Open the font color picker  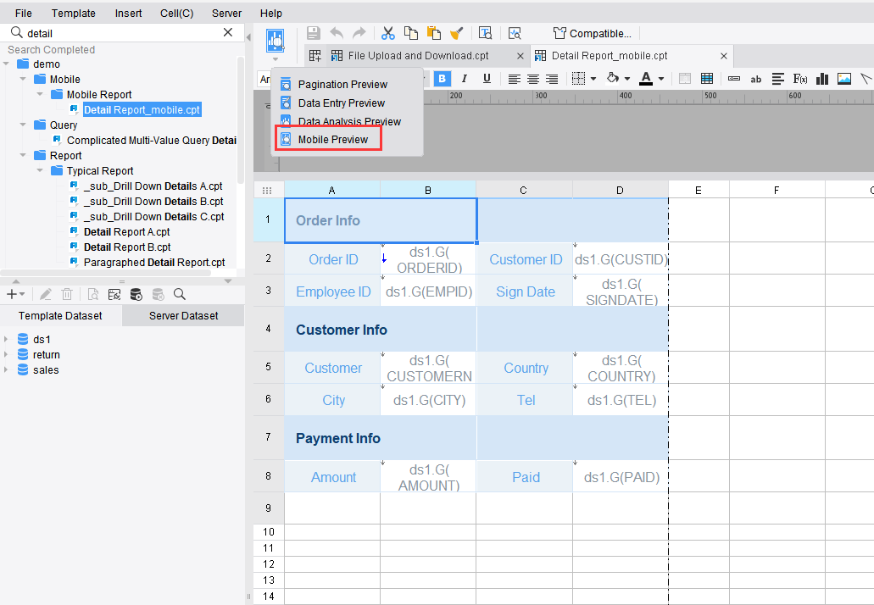click(647, 78)
